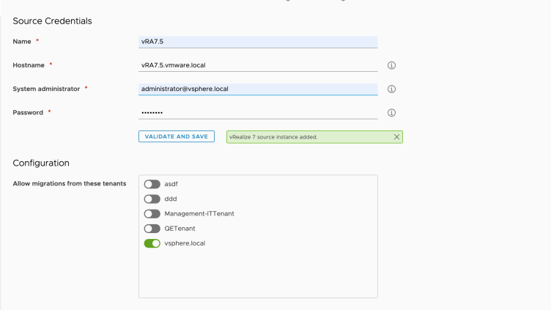Click the info icon beside System administrator field
The height and width of the screenshot is (310, 551).
(x=391, y=89)
